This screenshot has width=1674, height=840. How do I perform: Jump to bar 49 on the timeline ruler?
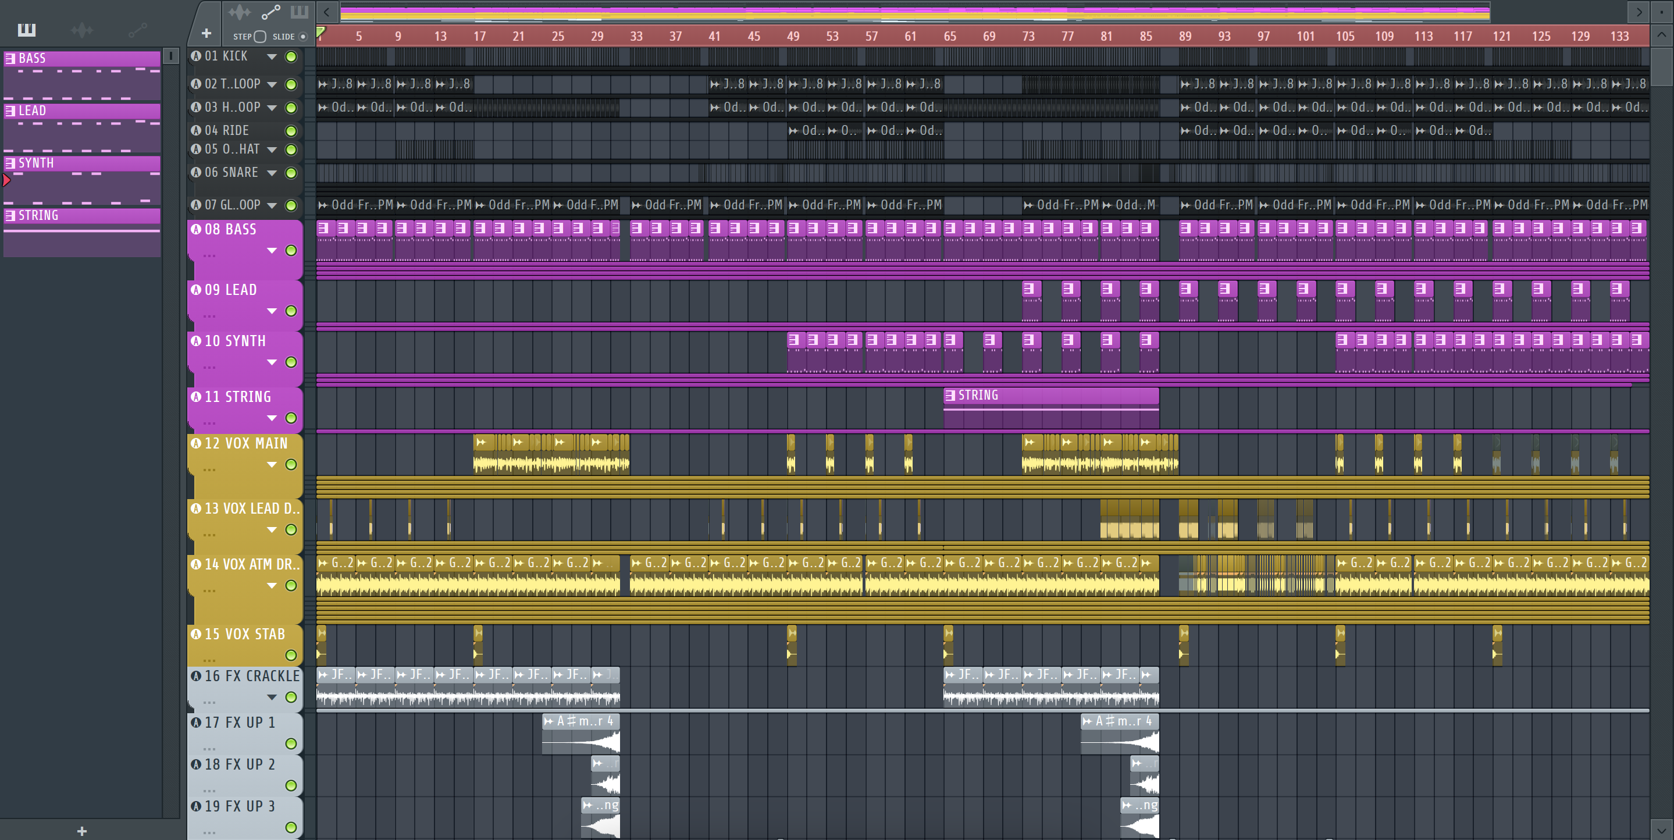click(793, 37)
